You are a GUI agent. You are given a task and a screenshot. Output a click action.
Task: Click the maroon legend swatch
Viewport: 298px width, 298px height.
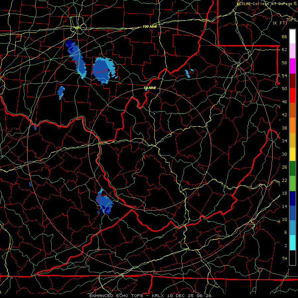(x=292, y=80)
